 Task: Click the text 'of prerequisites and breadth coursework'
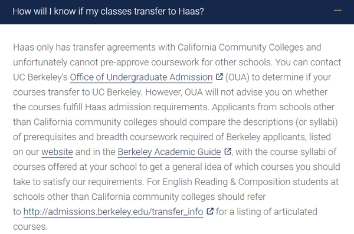[x=95, y=137]
